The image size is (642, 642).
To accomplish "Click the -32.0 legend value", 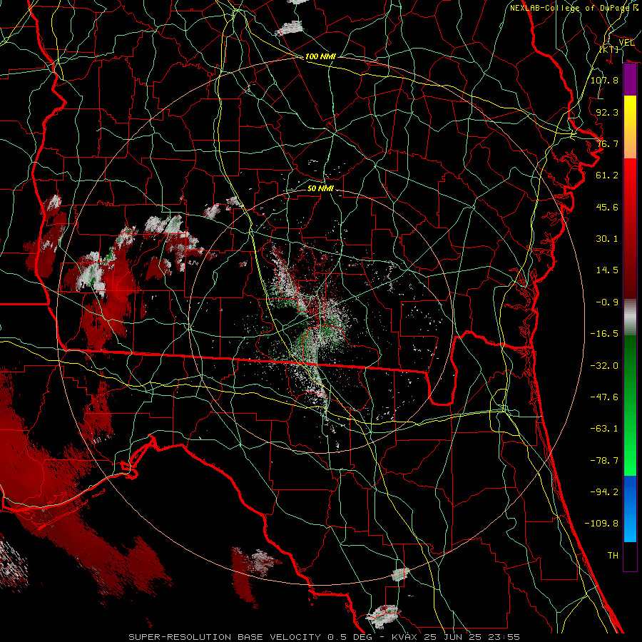I will tap(604, 366).
